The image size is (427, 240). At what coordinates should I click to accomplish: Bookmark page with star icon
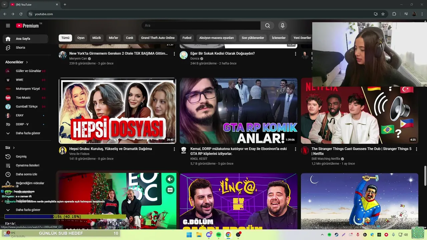[383, 14]
